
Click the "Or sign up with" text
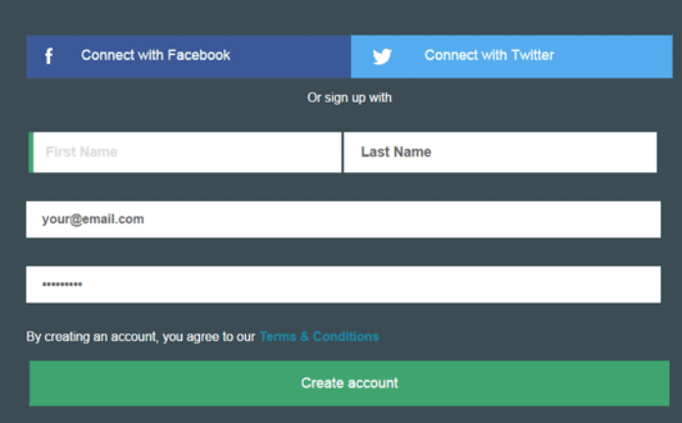pyautogui.click(x=349, y=98)
